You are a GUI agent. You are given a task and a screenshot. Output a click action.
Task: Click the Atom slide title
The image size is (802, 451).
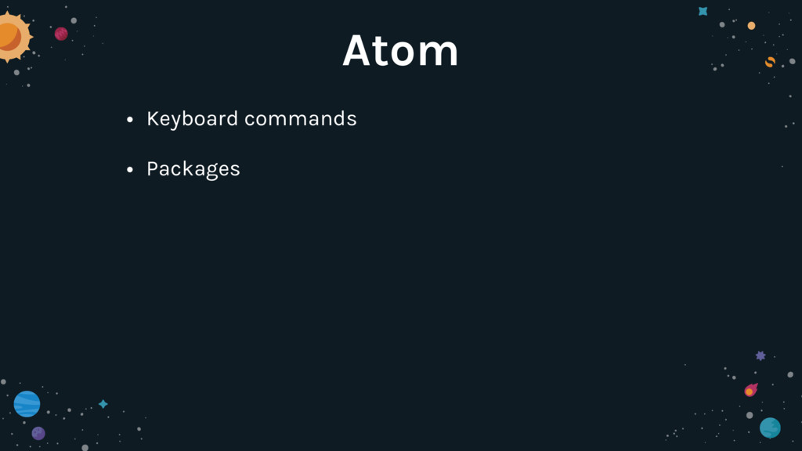point(400,50)
